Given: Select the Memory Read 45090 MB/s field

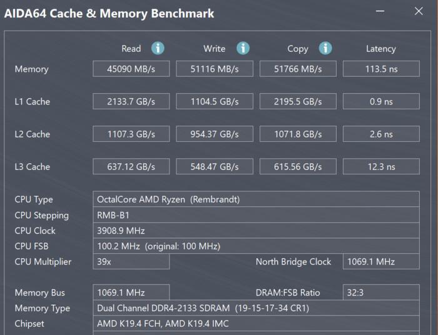Looking at the screenshot, I should 131,69.
